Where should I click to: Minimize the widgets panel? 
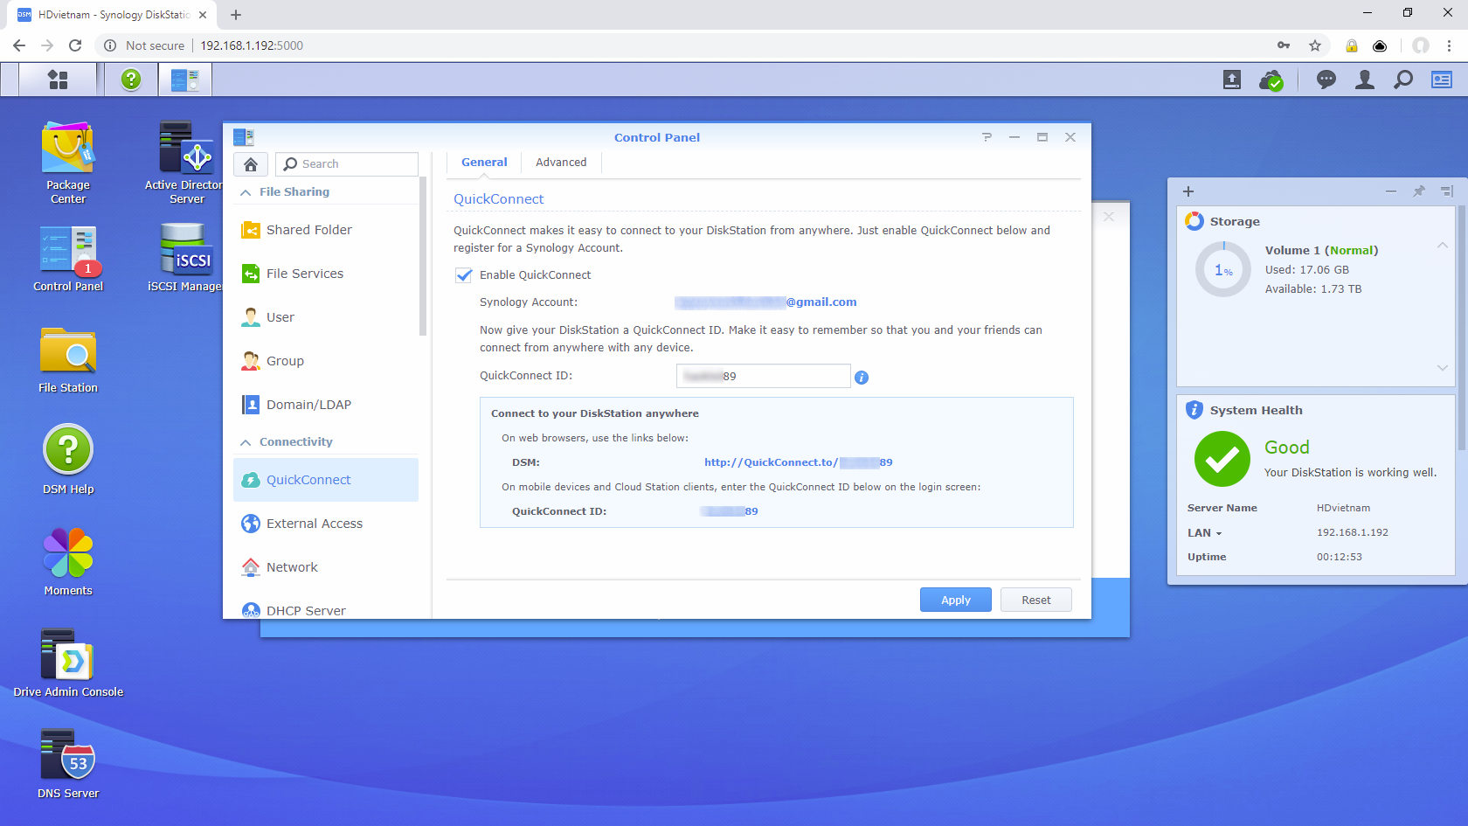(1391, 191)
